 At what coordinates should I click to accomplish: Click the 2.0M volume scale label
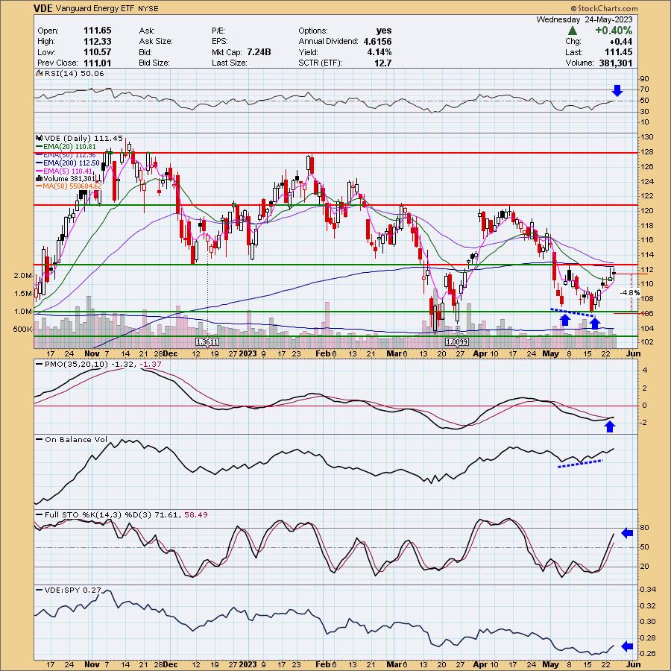pyautogui.click(x=22, y=276)
